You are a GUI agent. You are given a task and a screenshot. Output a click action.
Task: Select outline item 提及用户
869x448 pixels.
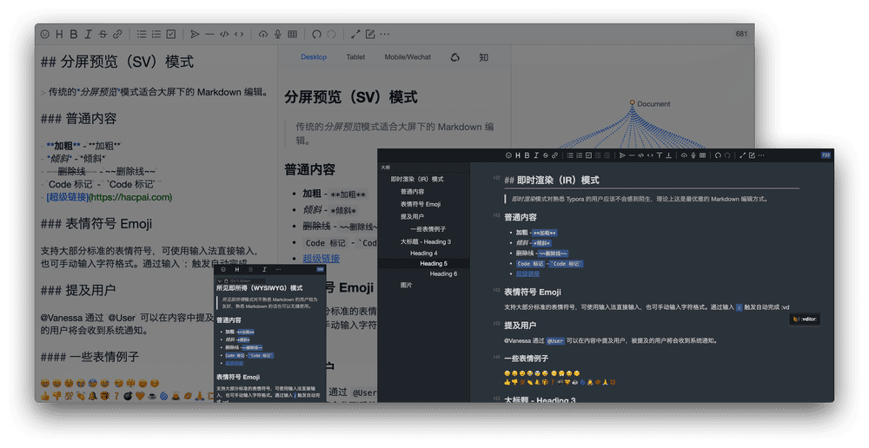[x=412, y=216]
